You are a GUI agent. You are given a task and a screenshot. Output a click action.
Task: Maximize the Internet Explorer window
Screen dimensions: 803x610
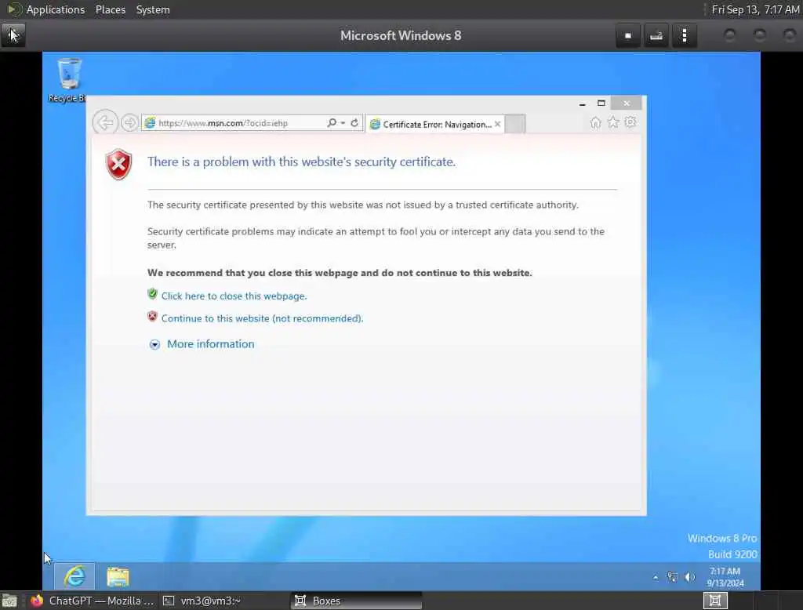pyautogui.click(x=601, y=103)
